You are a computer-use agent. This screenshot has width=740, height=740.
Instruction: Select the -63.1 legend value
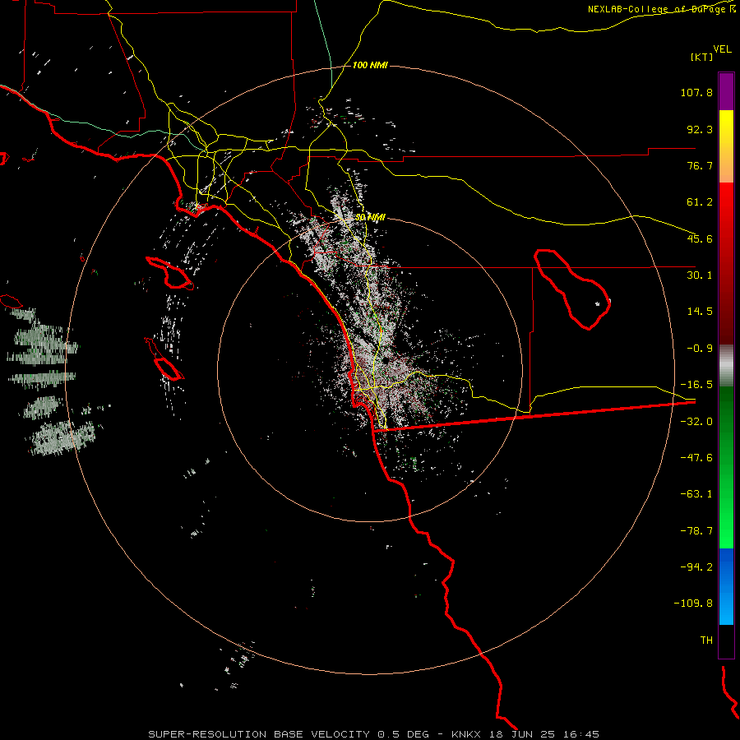click(x=696, y=494)
